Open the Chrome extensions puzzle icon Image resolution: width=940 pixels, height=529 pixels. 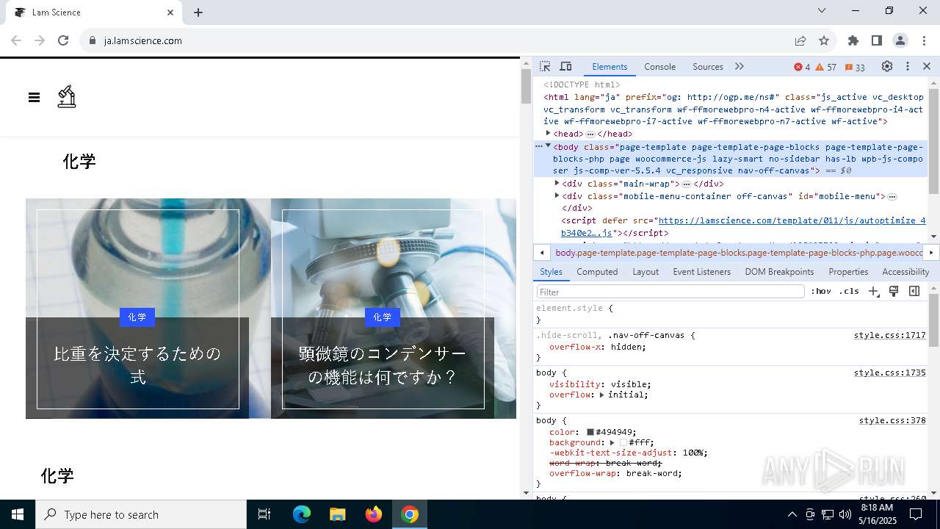[853, 40]
